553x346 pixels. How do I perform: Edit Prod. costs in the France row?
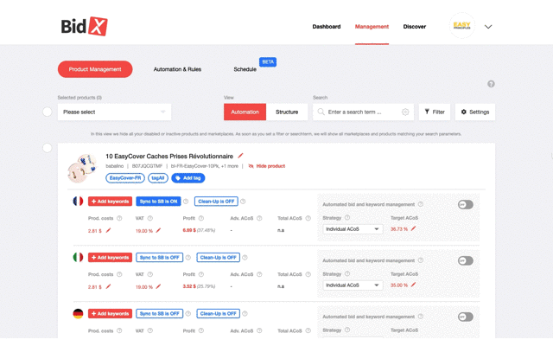108,231
